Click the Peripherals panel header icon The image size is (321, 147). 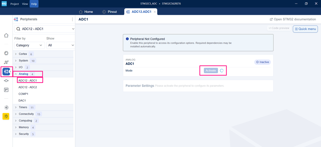coord(16,20)
